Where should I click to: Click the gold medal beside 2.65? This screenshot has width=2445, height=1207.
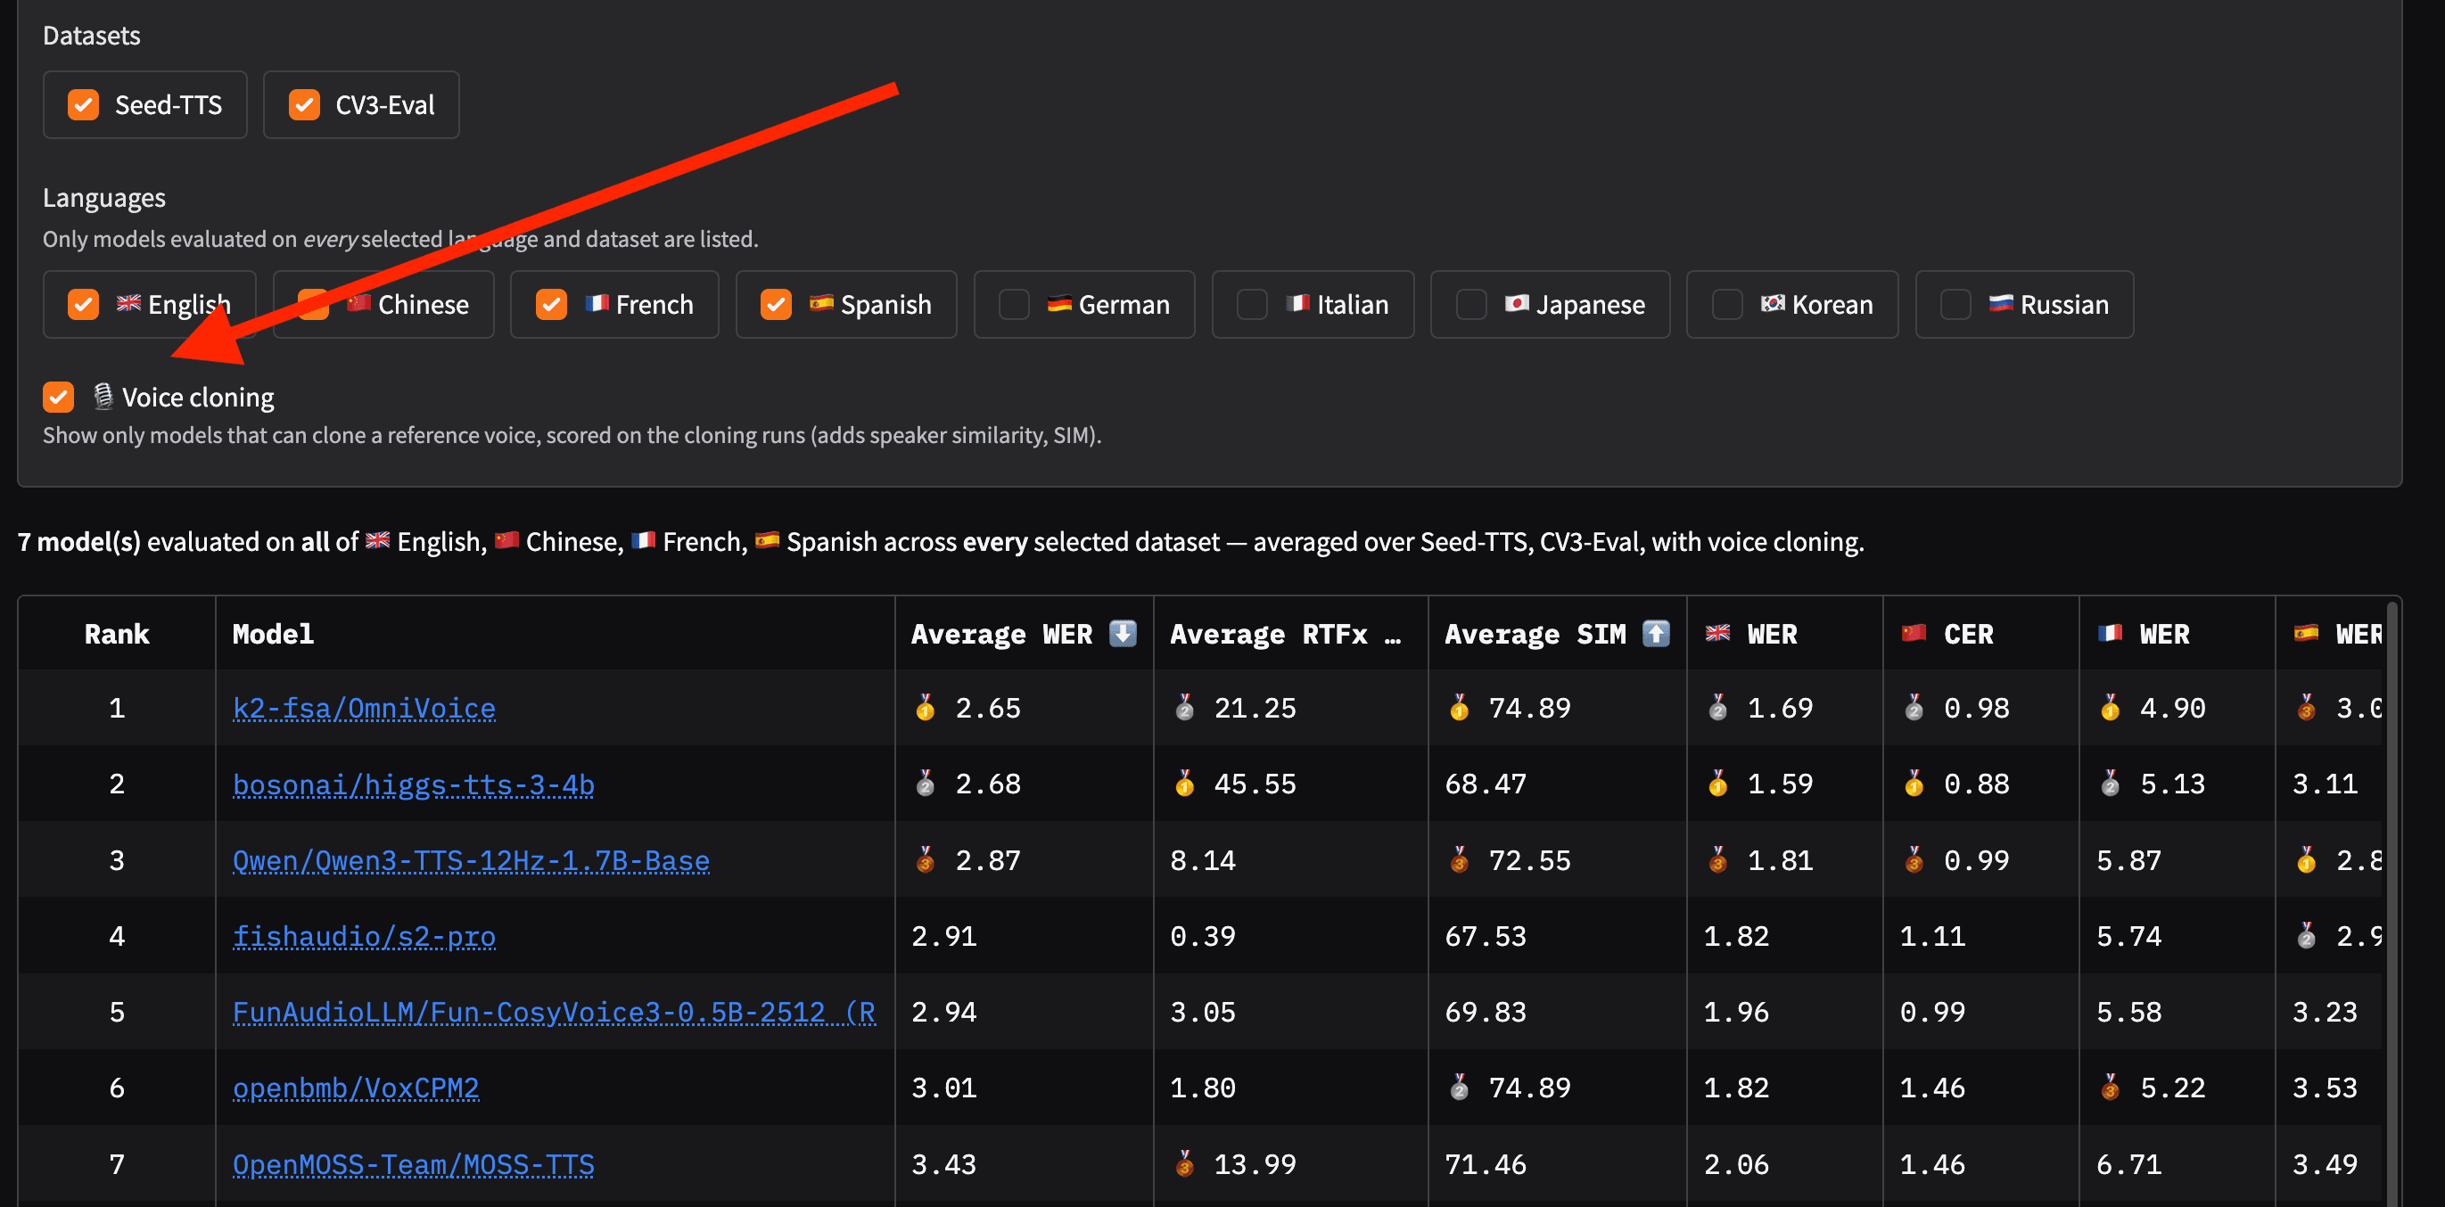pos(926,707)
